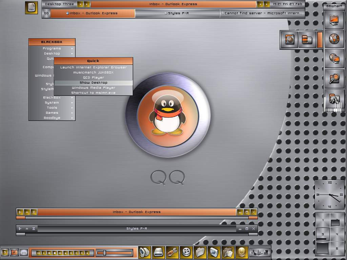Choose QCD Player from Quick menu
347x260 pixels.
(x=94, y=78)
